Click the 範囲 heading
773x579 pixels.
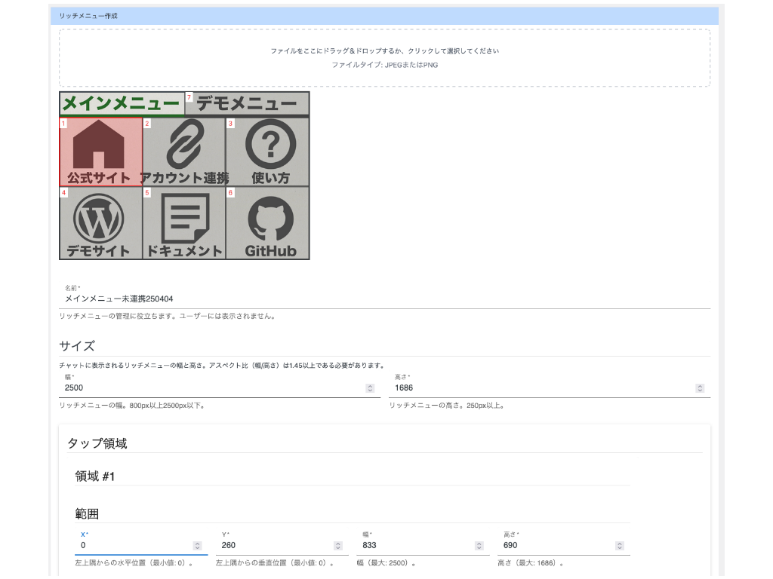point(87,514)
